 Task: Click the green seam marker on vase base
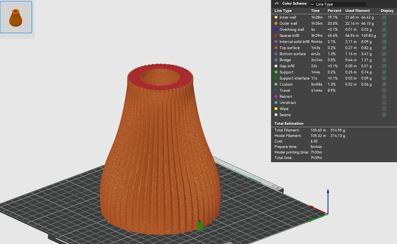coord(200,225)
